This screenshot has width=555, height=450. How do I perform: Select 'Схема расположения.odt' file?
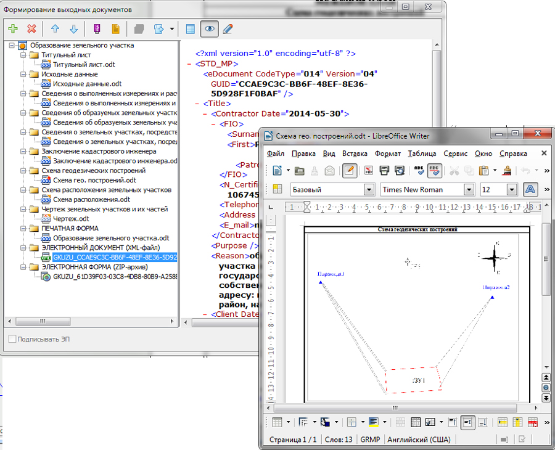click(91, 200)
